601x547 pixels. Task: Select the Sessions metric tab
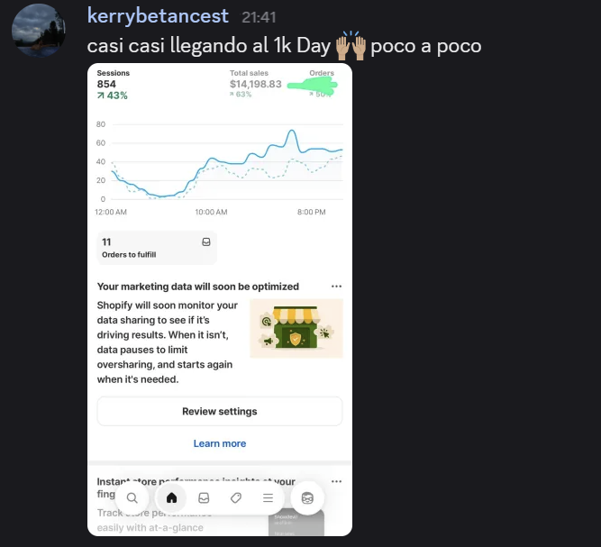(x=114, y=83)
